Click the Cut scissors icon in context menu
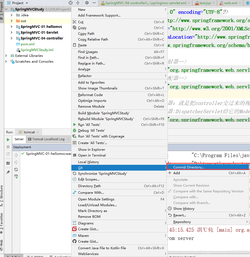 tap(74, 22)
